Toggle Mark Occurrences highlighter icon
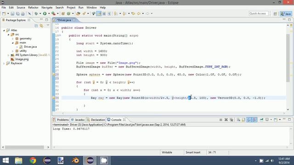 [99, 13]
